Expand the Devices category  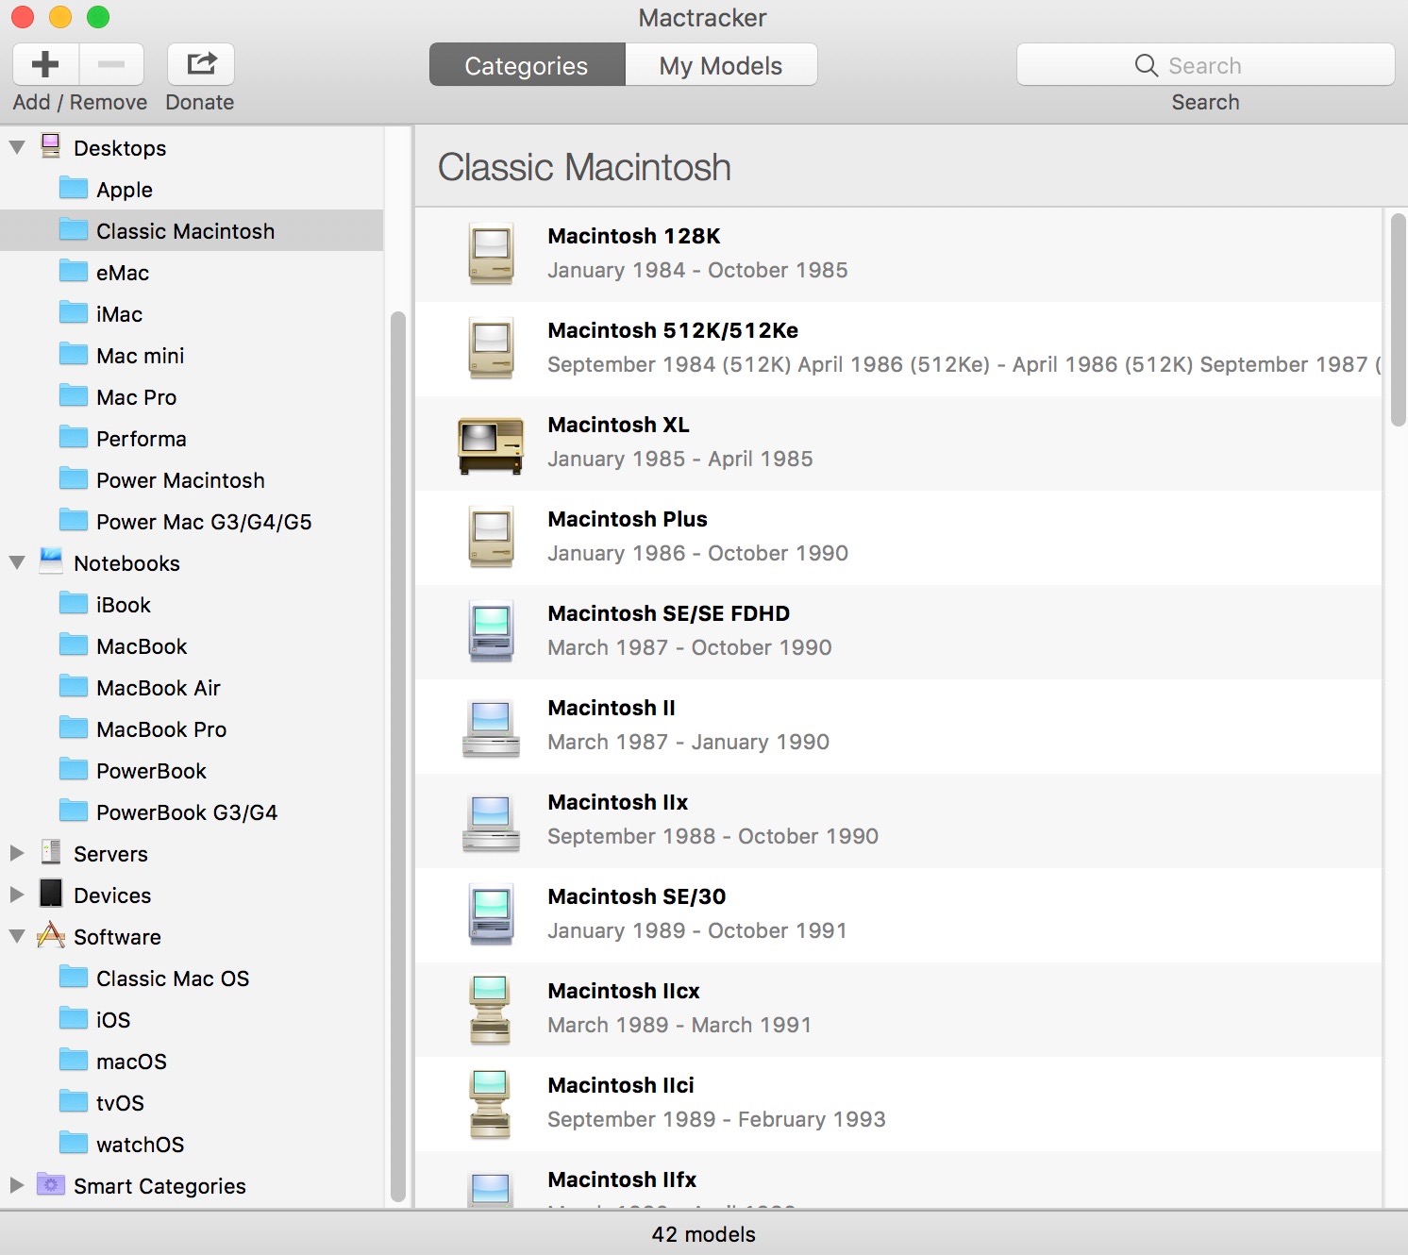[17, 895]
